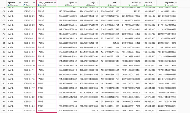
Task: Select volume cell 125,910,900
Action: point(149,48)
